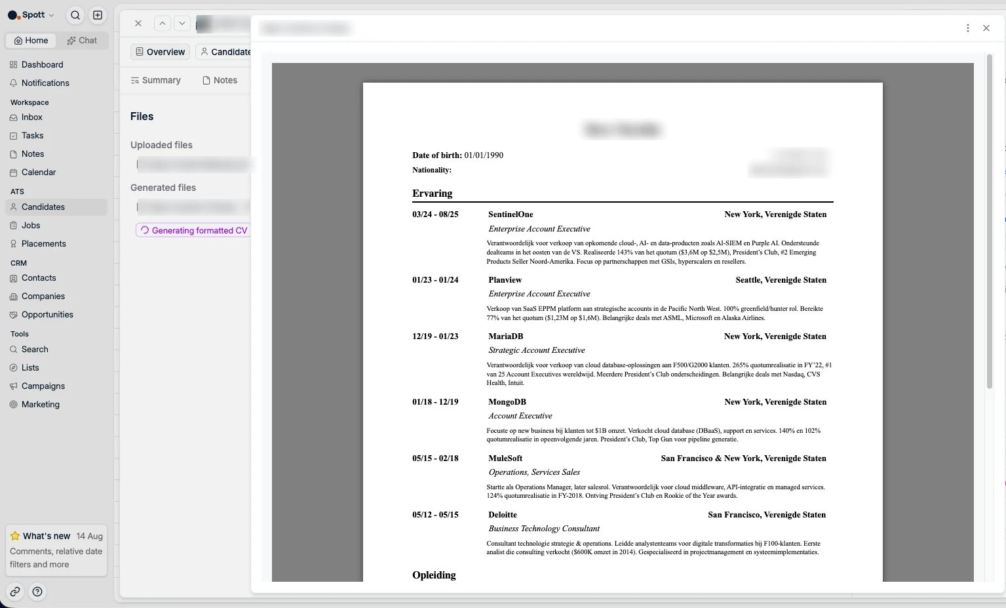Expand the Spott workspace dropdown

point(31,15)
